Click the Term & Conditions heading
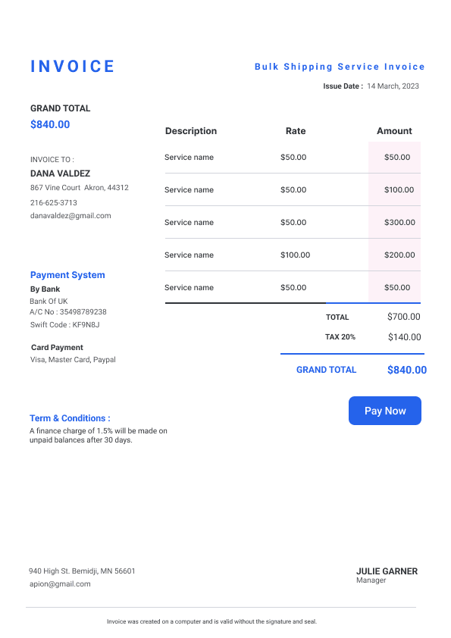Viewport: 451px width, 638px height. [x=70, y=418]
